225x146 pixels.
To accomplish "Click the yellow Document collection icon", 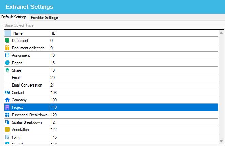I will coord(7,48).
